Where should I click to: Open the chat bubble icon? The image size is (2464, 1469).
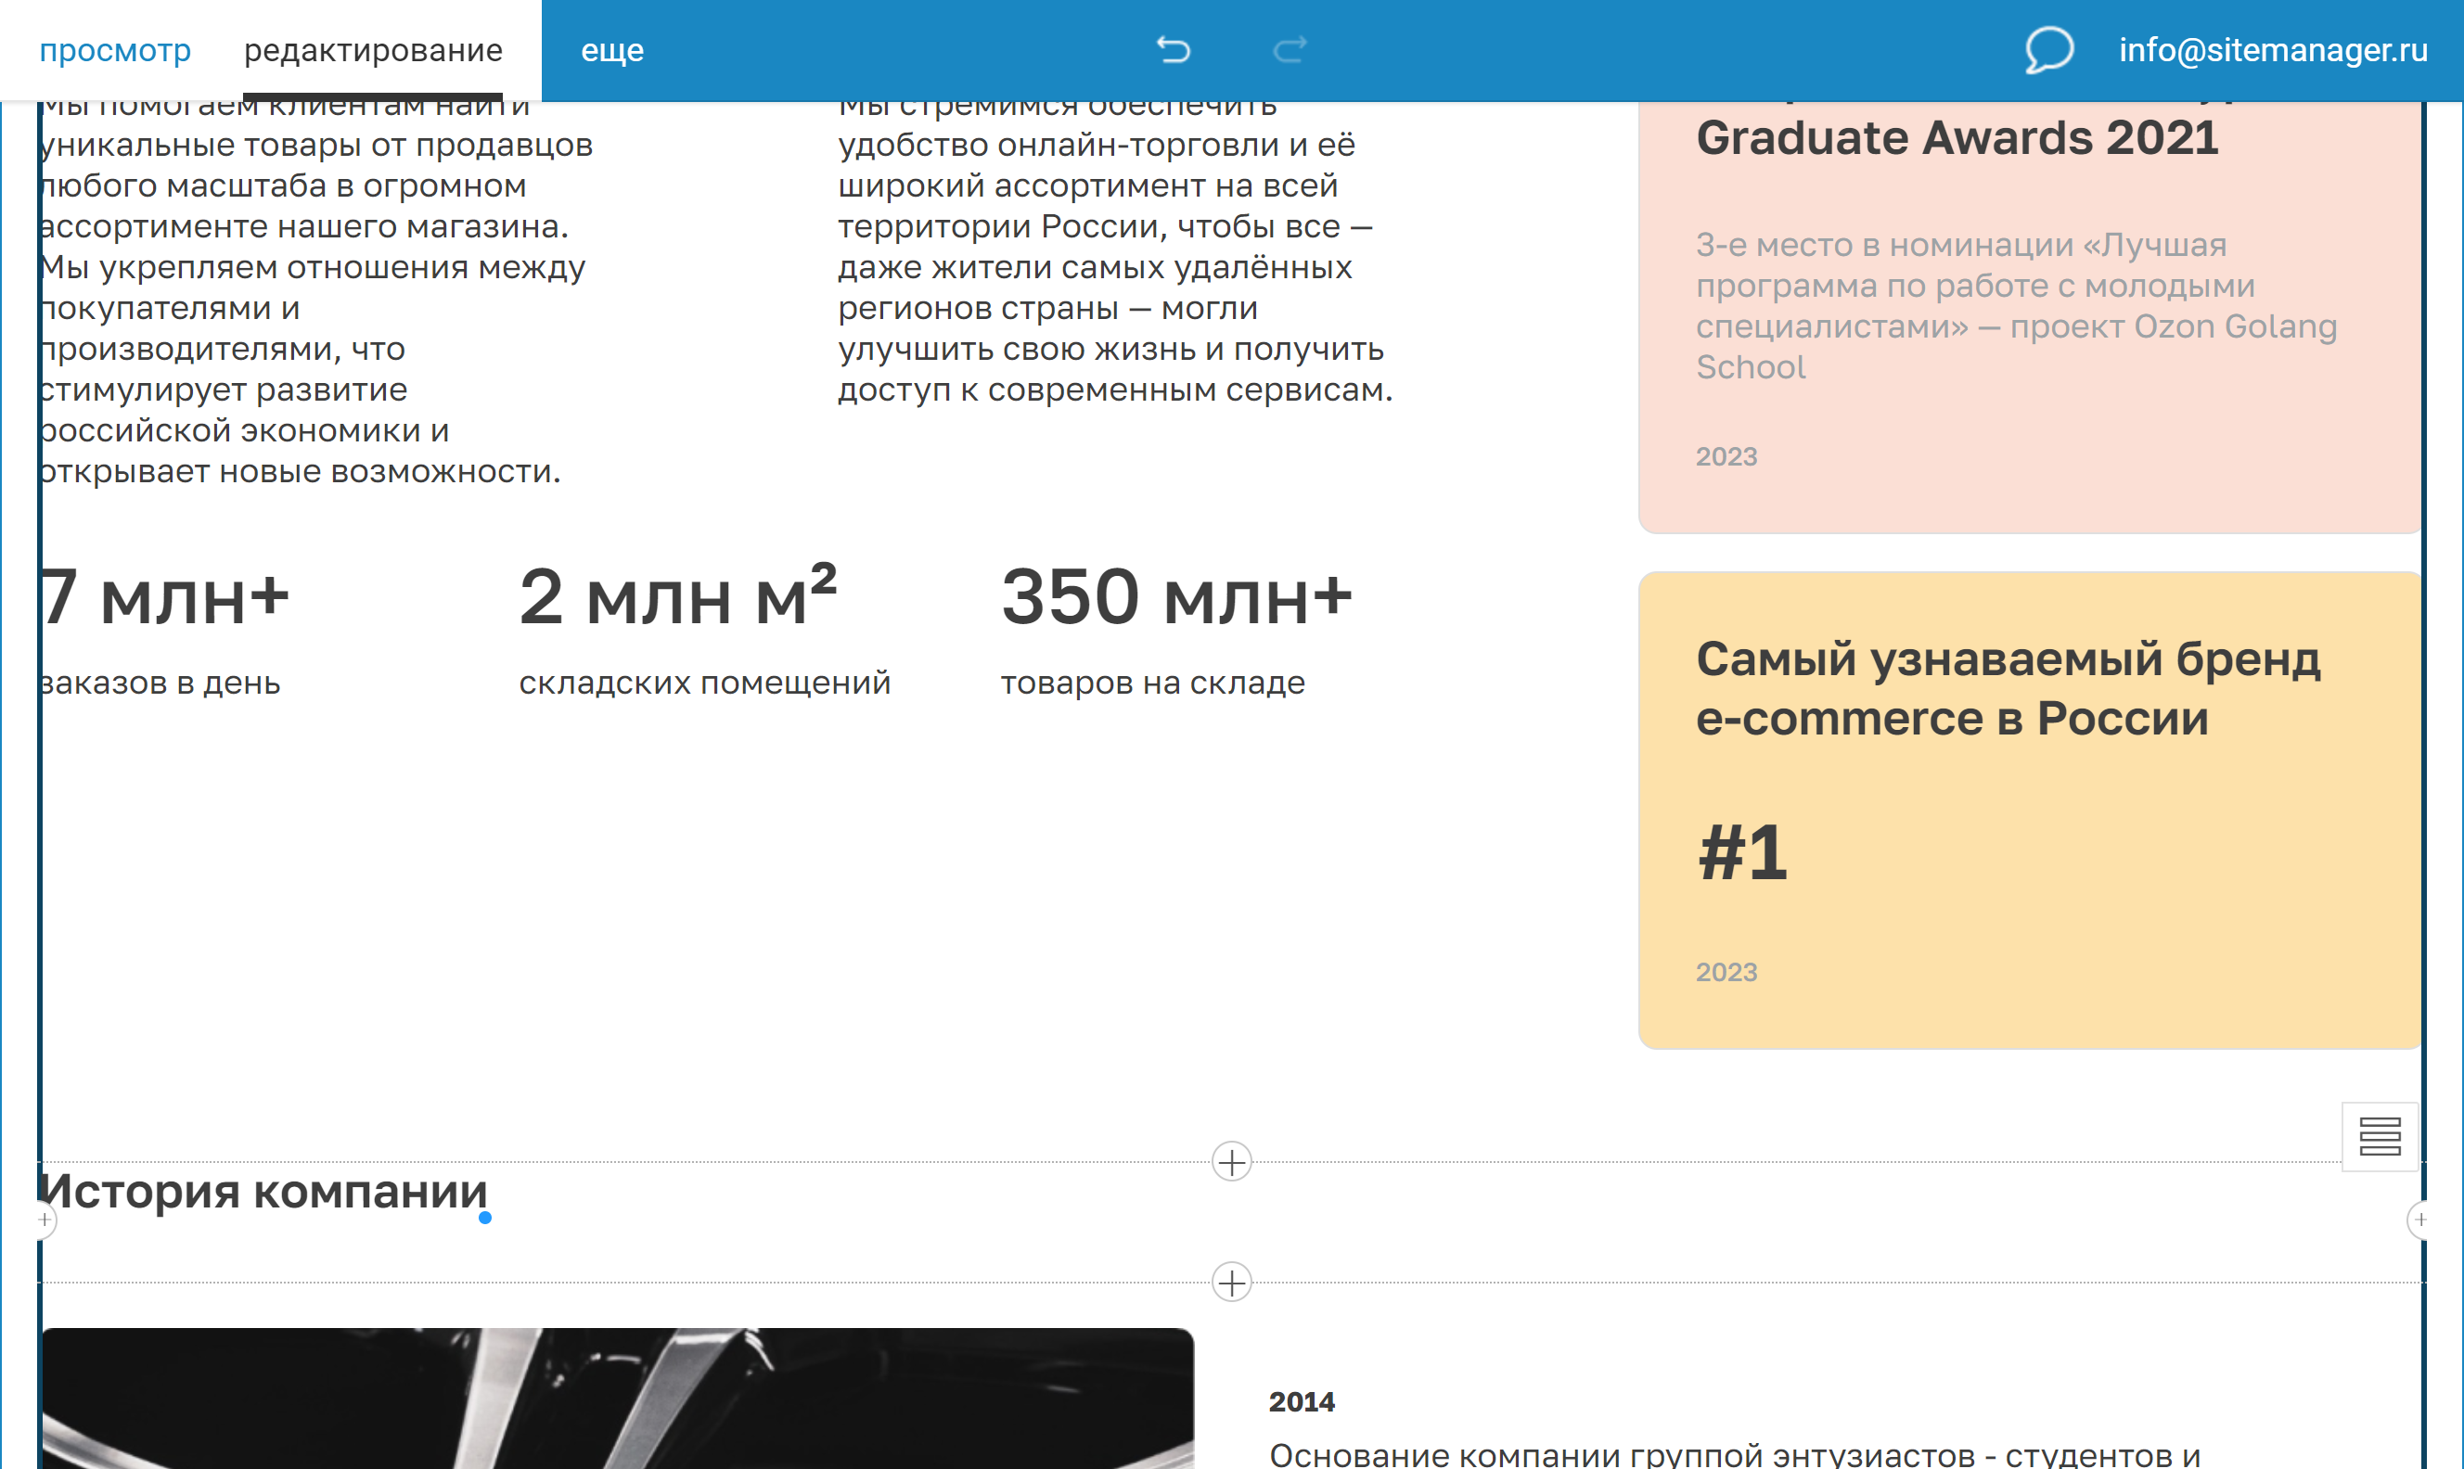pos(2047,49)
